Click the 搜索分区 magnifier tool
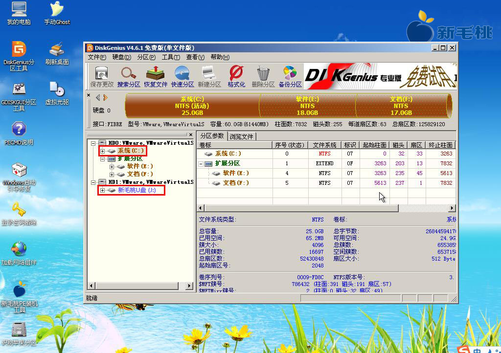Image resolution: width=501 pixels, height=353 pixels. point(129,77)
